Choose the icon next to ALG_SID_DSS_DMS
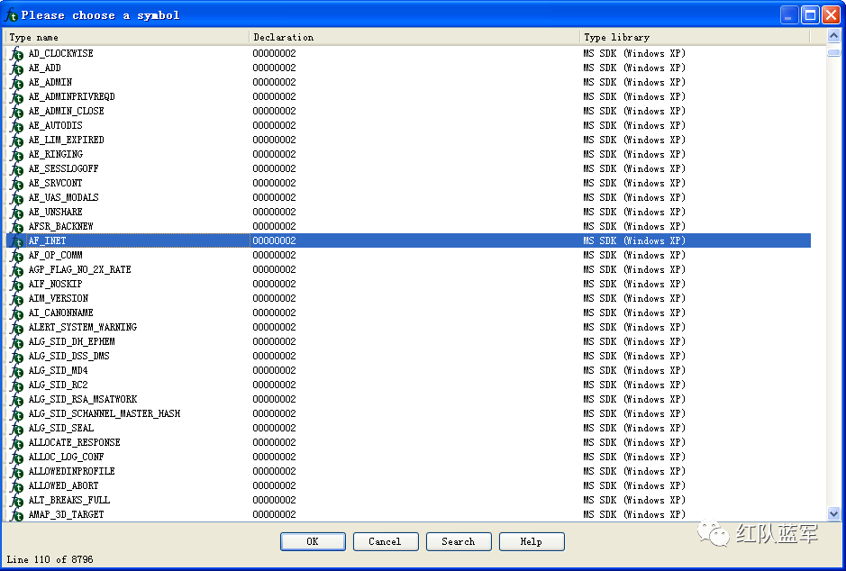This screenshot has width=846, height=571. pyautogui.click(x=17, y=357)
